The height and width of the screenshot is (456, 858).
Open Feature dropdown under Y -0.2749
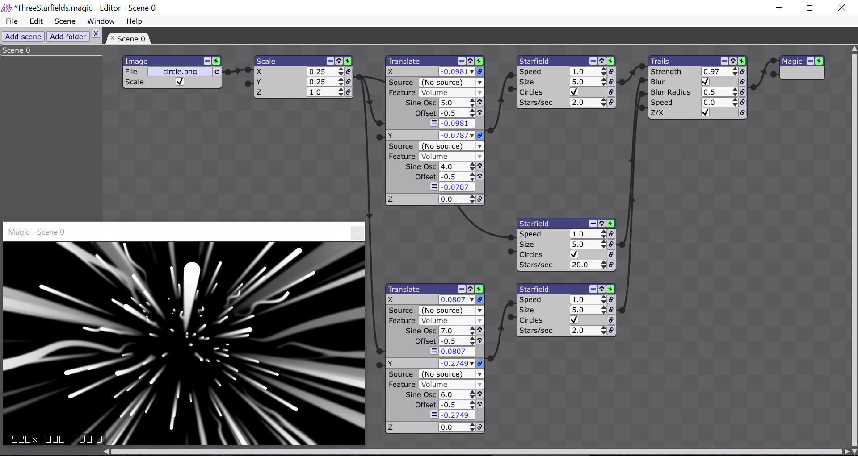coord(451,384)
